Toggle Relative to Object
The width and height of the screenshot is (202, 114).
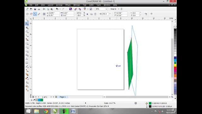click(x=151, y=14)
